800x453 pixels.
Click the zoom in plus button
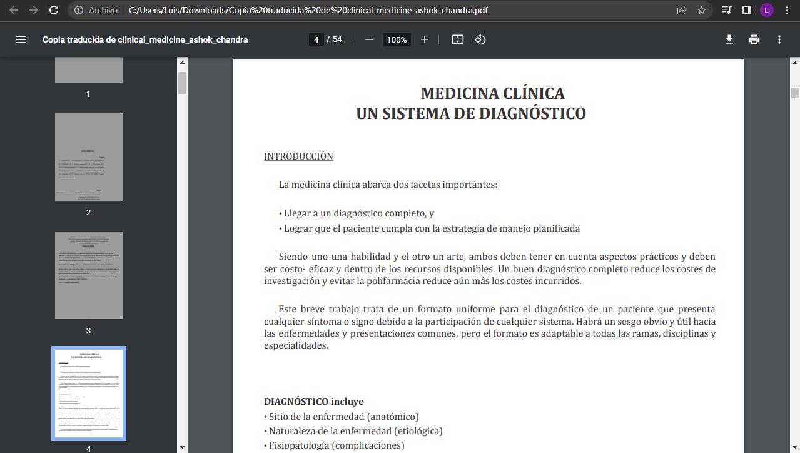425,39
